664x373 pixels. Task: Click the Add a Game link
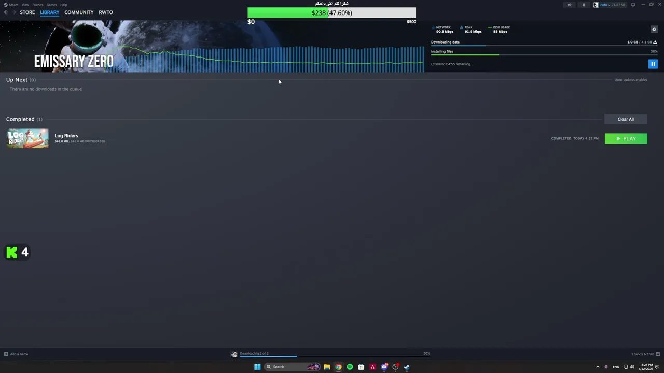[x=19, y=354]
